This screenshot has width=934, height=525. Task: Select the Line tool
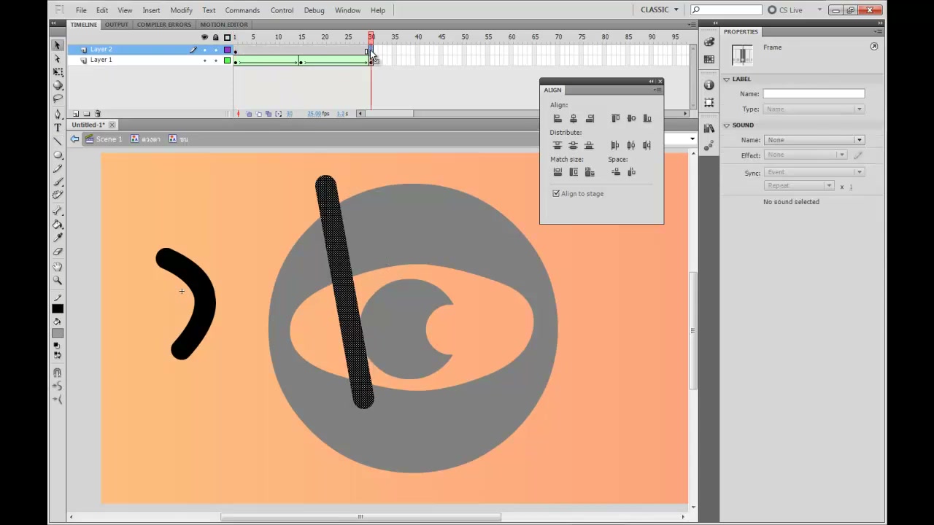pos(58,141)
